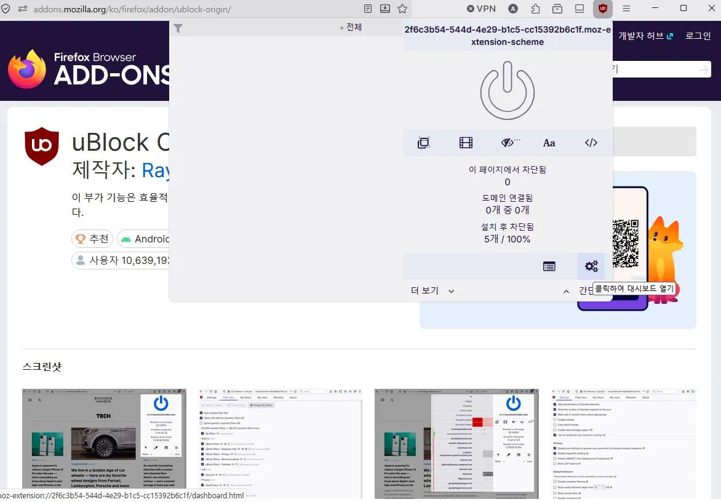Toggle blocking remote fonts Aa icon

point(549,143)
